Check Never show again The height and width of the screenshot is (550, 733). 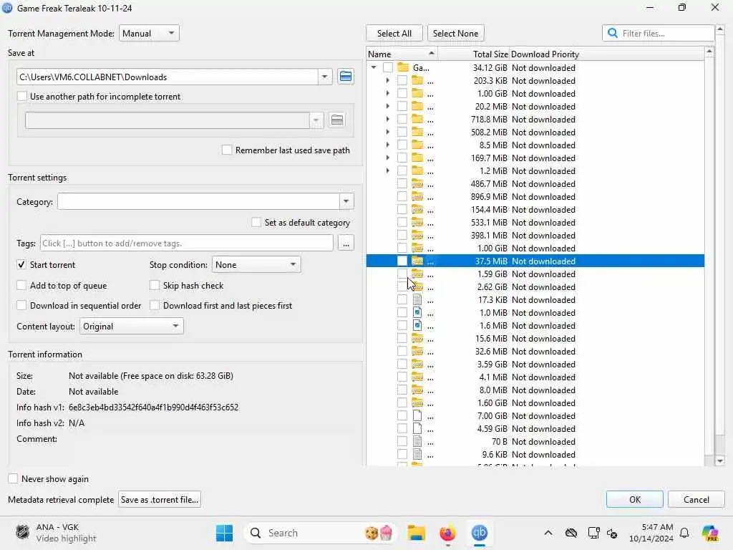pos(13,479)
